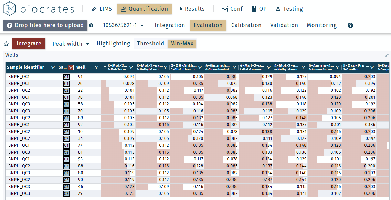Screen dimensions: 391x200
Task: Filter the 3-OH-Anthranili column
Action: (x=200, y=67)
